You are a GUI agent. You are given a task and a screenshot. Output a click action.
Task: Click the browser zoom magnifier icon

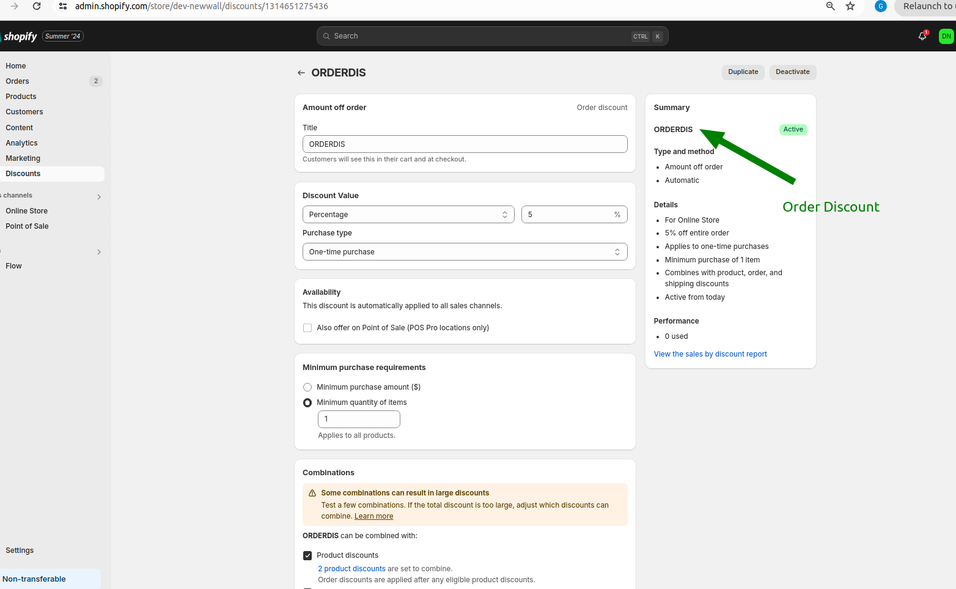(830, 6)
